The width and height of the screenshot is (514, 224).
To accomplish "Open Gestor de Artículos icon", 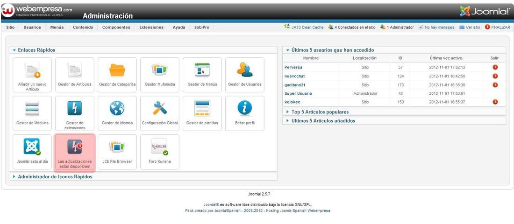I will 75,75.
